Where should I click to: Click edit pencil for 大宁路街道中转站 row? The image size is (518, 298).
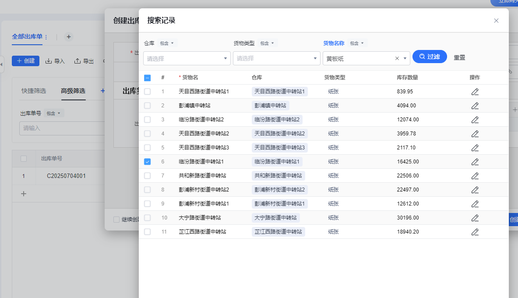(x=475, y=218)
